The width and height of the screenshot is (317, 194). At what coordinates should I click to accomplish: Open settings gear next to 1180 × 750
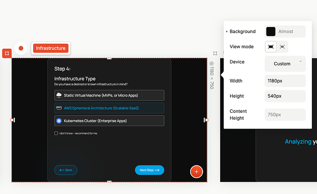(212, 63)
